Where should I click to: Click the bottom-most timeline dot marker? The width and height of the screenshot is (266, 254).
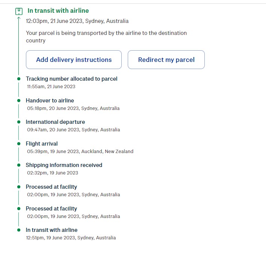[18, 230]
